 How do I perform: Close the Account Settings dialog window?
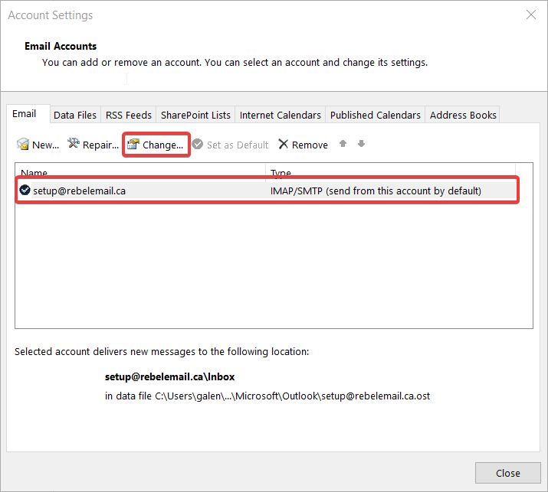point(531,15)
